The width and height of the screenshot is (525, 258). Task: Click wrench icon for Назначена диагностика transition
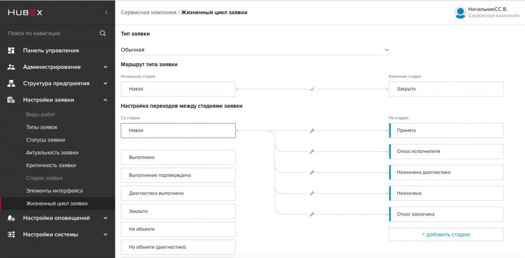click(x=312, y=172)
